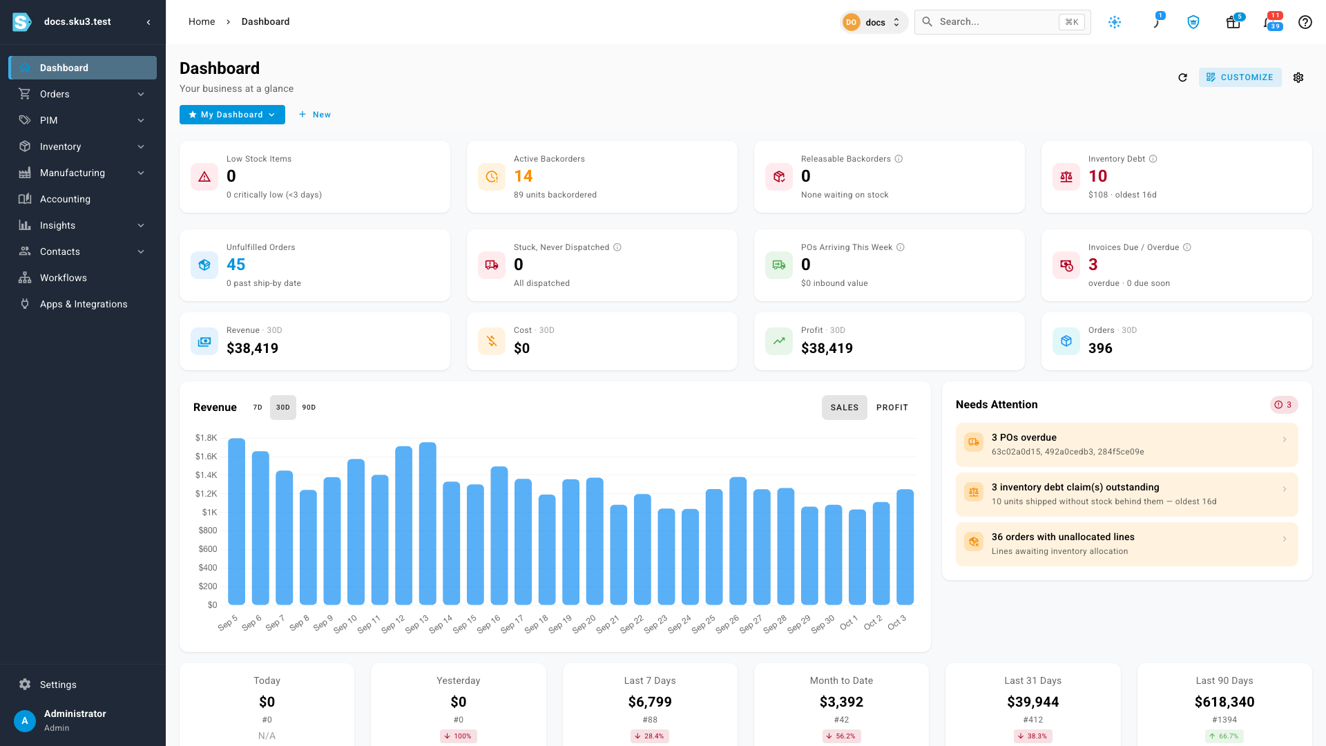1326x746 pixels.
Task: Open the Administrator user profile
Action: (82, 720)
